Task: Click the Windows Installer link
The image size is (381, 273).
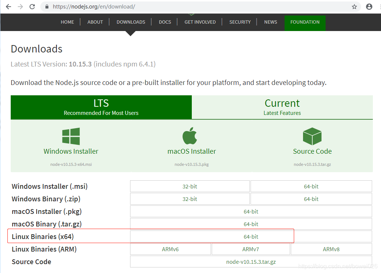Action: (71, 151)
